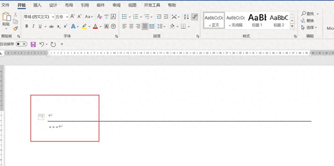The image size is (334, 166).
Task: Click the Sort icon in paragraph group
Action: [x=186, y=17]
